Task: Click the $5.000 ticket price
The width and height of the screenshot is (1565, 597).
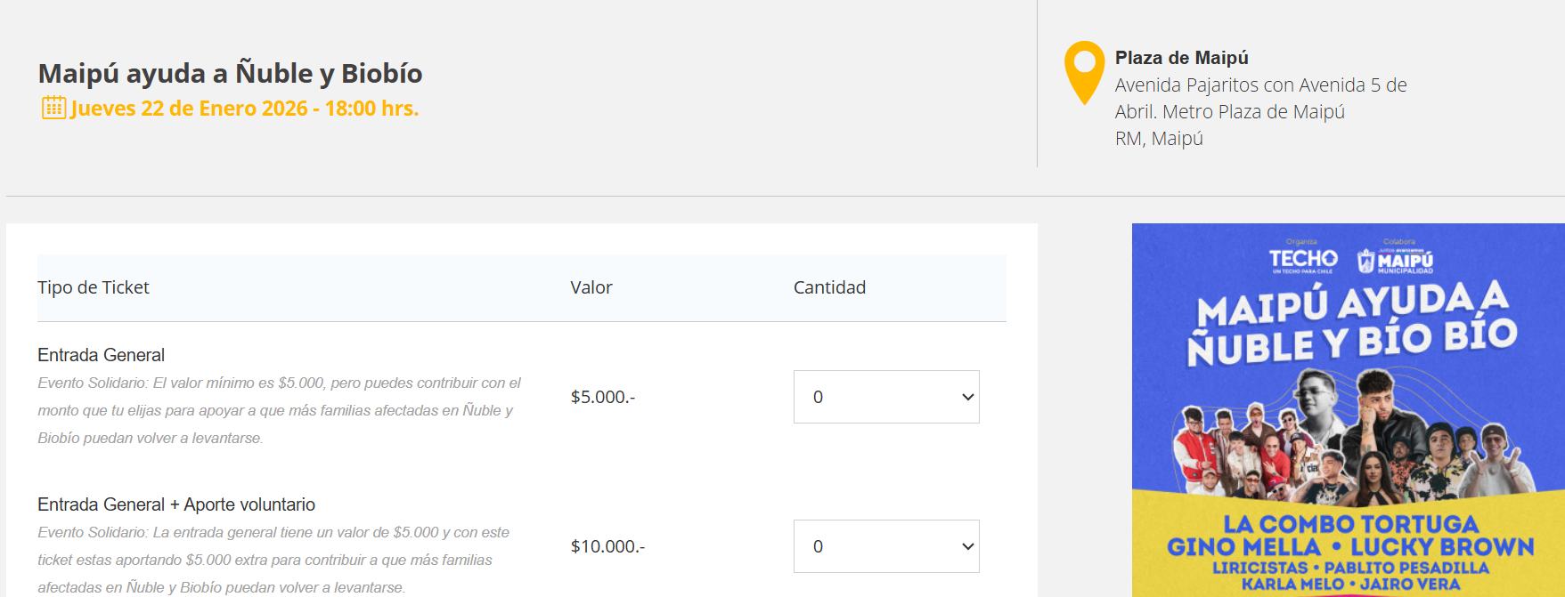Action: [603, 397]
